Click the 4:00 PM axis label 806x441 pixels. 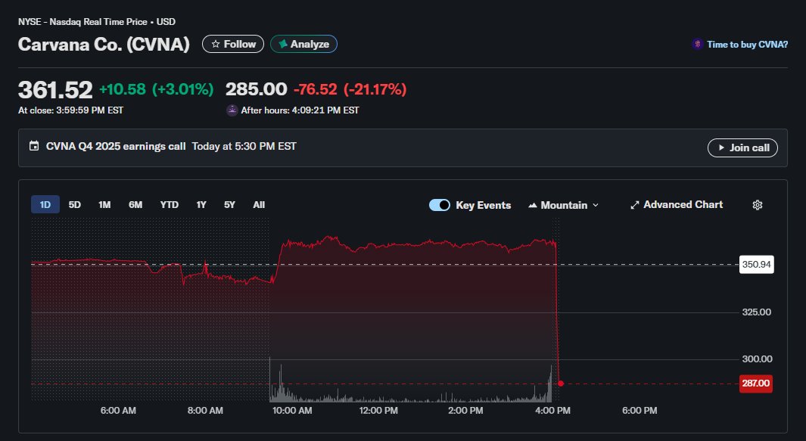click(x=552, y=411)
